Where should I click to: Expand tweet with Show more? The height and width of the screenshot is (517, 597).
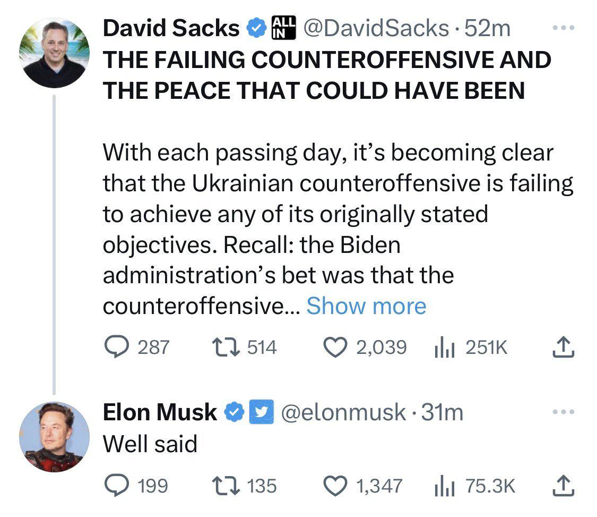(366, 306)
